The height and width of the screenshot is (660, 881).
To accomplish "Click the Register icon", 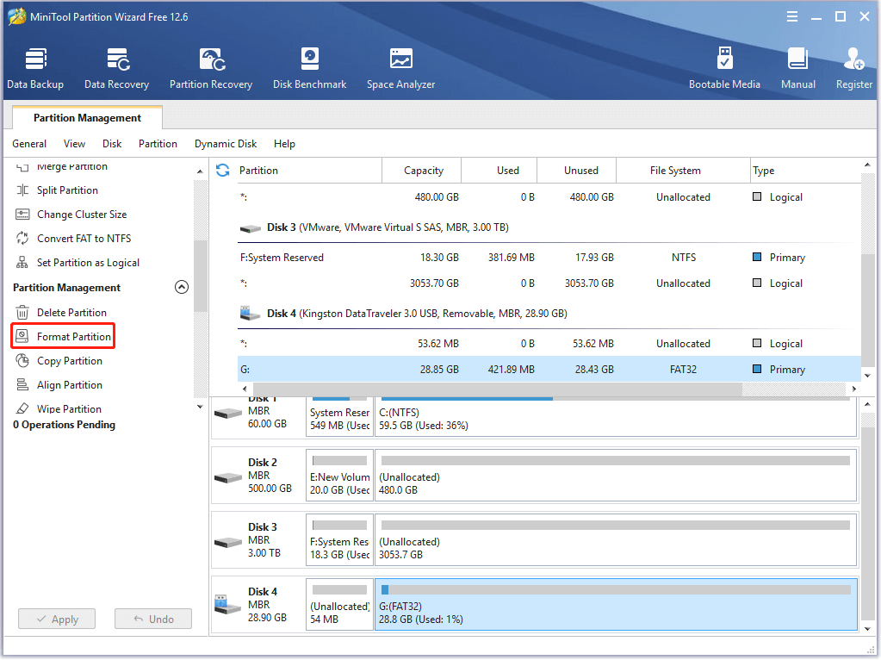I will (x=853, y=59).
